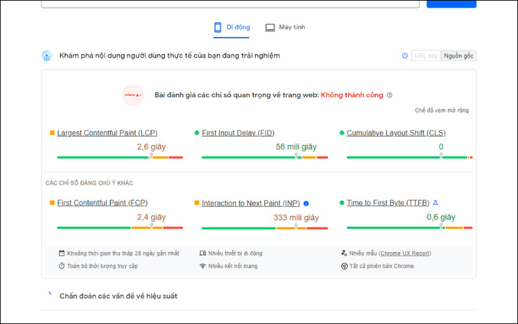Click the real-user experience chart icon

47,56
